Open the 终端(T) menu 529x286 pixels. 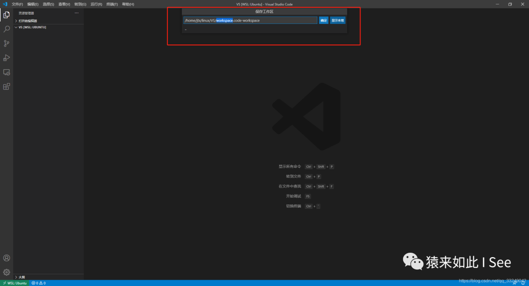[x=112, y=4]
